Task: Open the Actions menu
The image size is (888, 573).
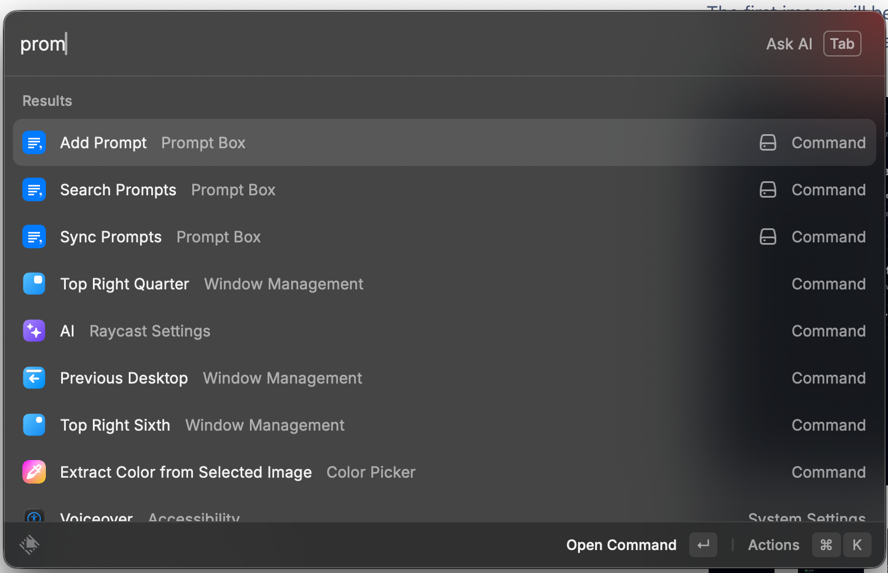Action: tap(773, 545)
